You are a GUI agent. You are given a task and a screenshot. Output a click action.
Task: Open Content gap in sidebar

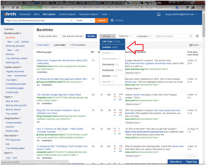pyautogui.click(x=12, y=92)
